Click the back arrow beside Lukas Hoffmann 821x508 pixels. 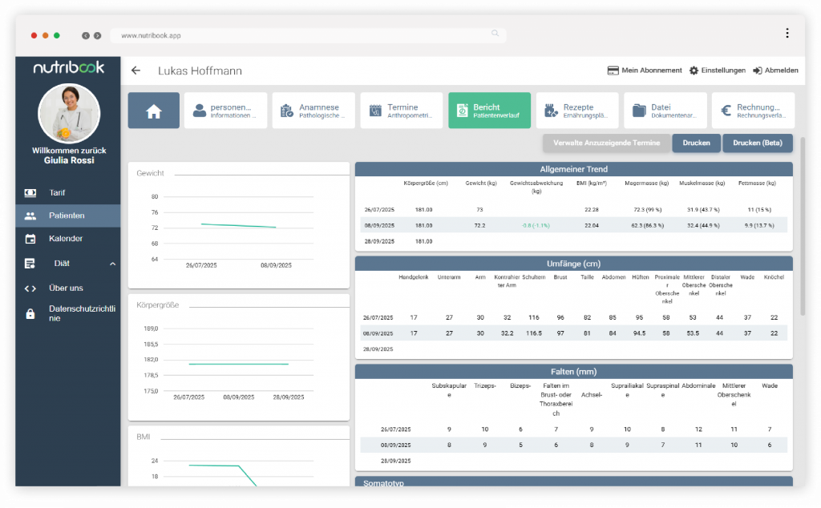coord(135,71)
